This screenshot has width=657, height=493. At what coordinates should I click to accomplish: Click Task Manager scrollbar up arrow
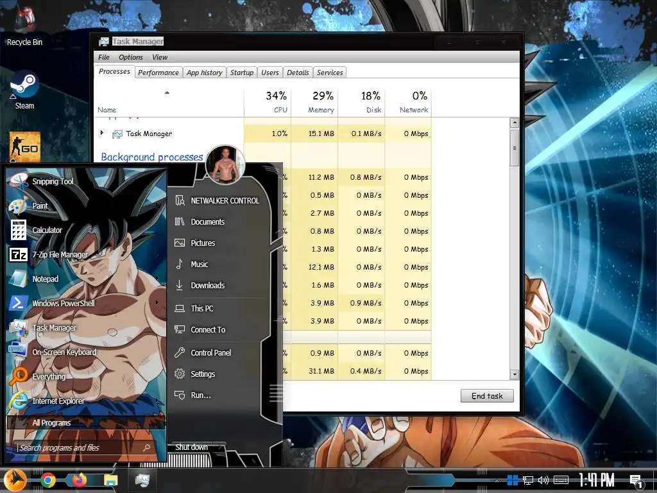(515, 123)
